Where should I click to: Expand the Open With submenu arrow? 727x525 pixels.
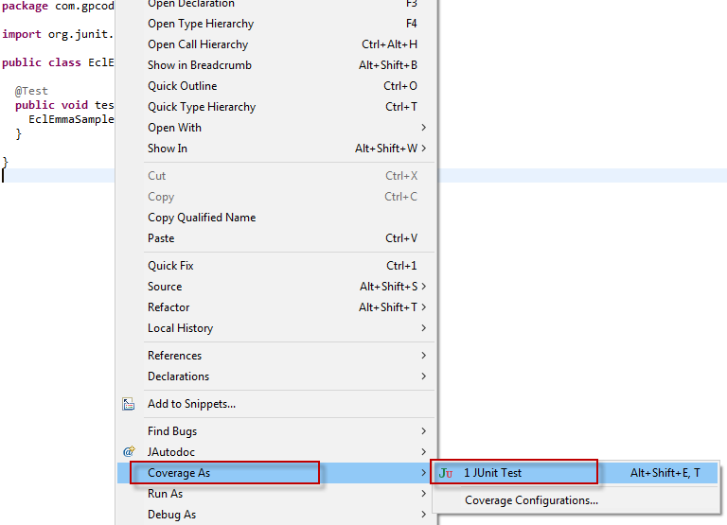click(x=423, y=128)
